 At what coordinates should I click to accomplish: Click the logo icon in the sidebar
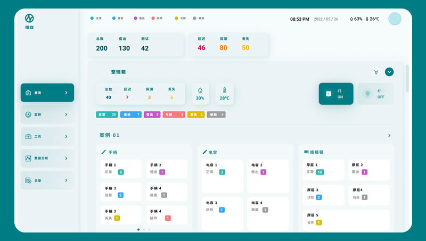(x=29, y=19)
